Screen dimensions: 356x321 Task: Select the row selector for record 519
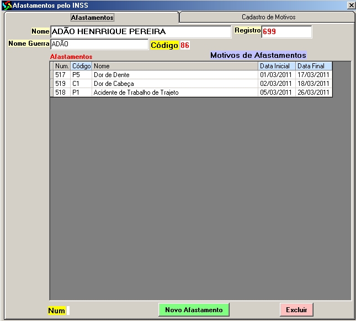52,84
